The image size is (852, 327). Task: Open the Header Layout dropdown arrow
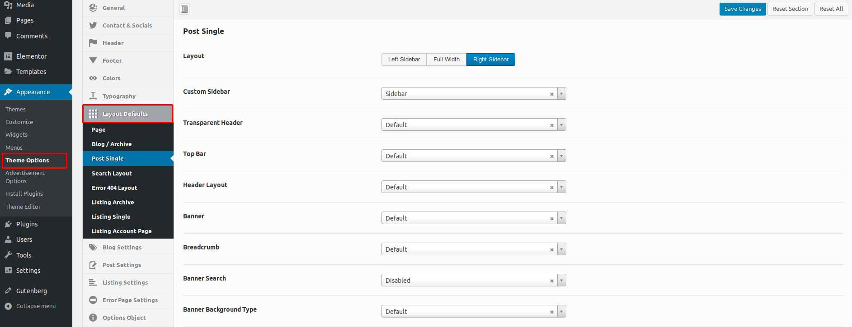click(x=561, y=187)
